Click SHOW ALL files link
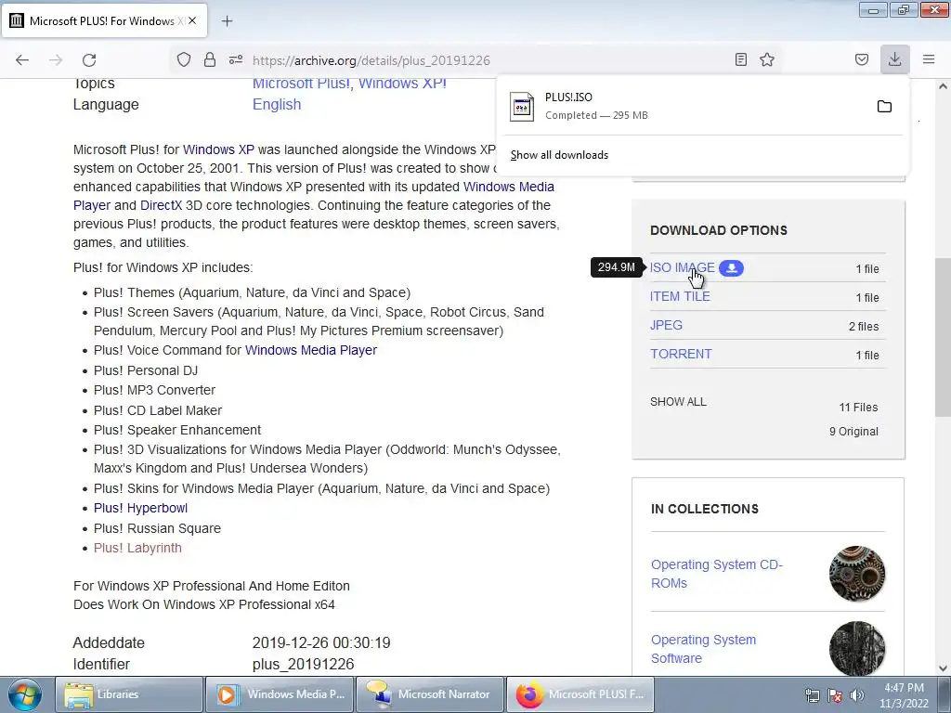The height and width of the screenshot is (713, 951). coord(678,402)
